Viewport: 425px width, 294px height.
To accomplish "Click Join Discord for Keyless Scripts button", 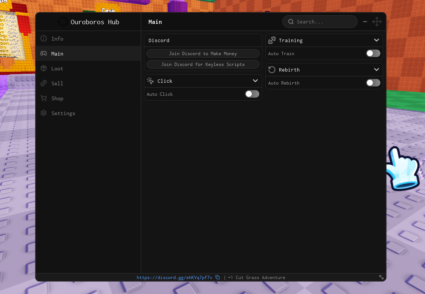I will tap(203, 64).
